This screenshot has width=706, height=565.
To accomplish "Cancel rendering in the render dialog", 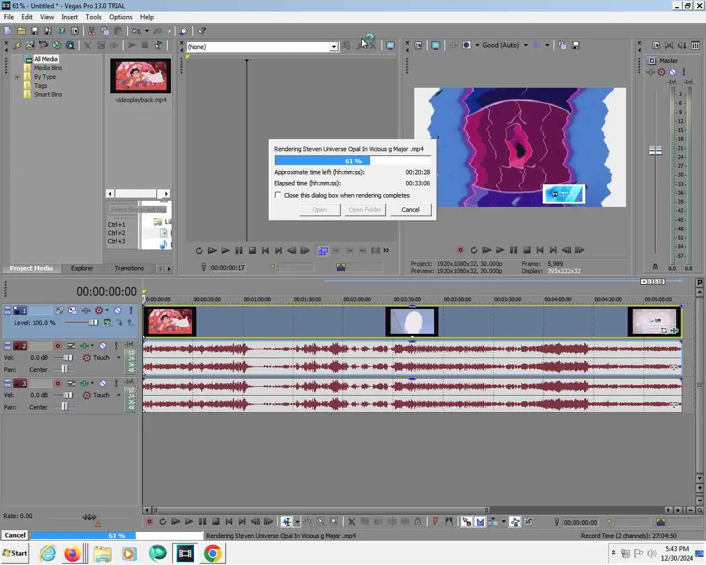I will 410,210.
